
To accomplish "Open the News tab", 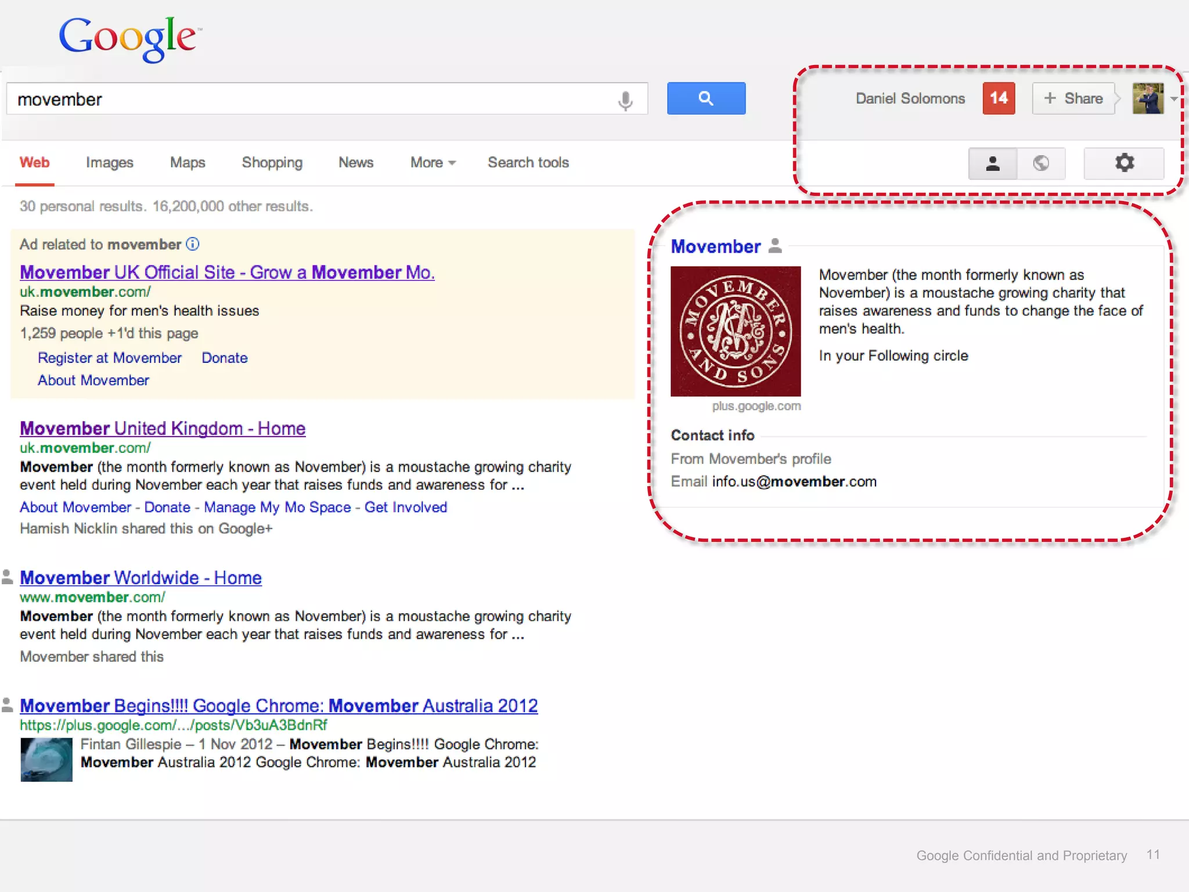I will coord(356,163).
